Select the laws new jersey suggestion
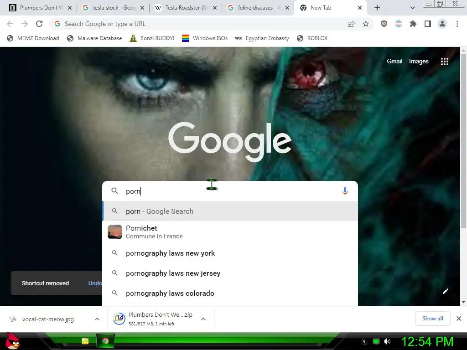This screenshot has width=467, height=350. point(230,273)
